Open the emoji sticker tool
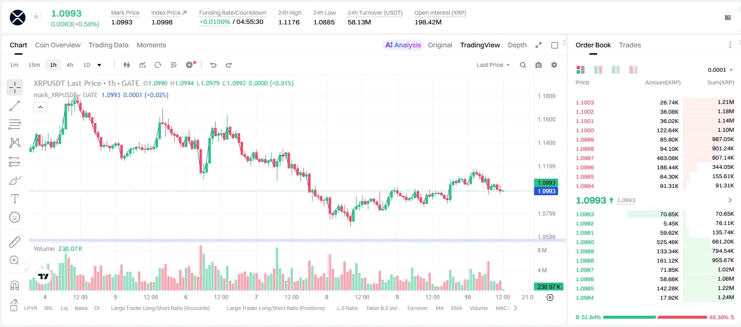This screenshot has height=327, width=741. click(15, 217)
